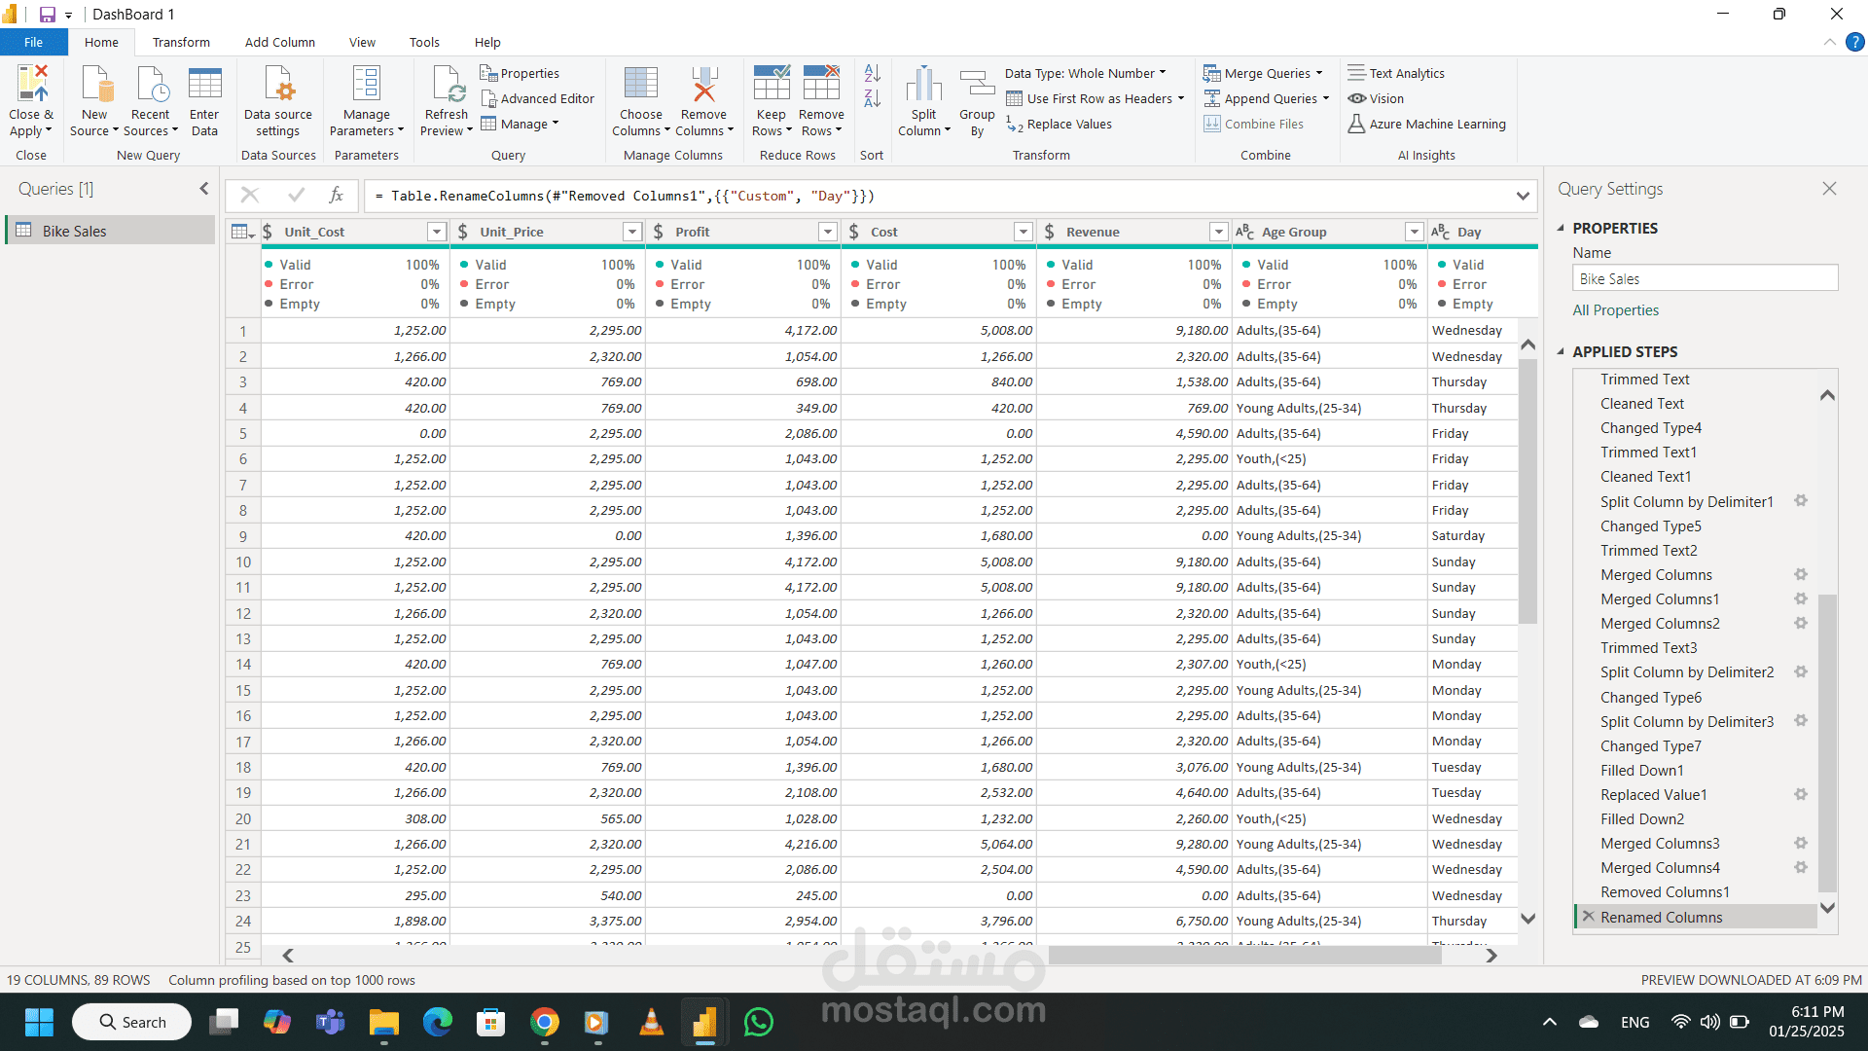Screen dimensions: 1868x1051
Task: Click the All Properties link
Action: 1615,310
